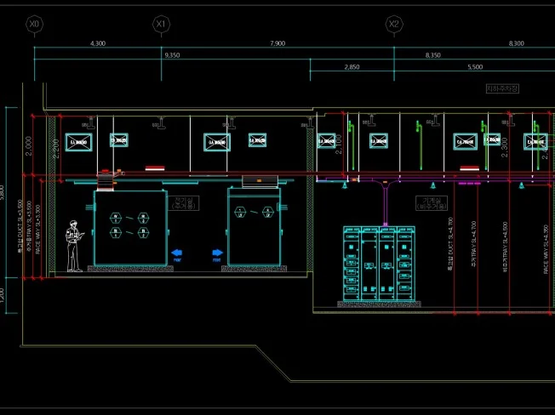Click the 기계실 room label box
The image size is (555, 415).
coord(430,202)
